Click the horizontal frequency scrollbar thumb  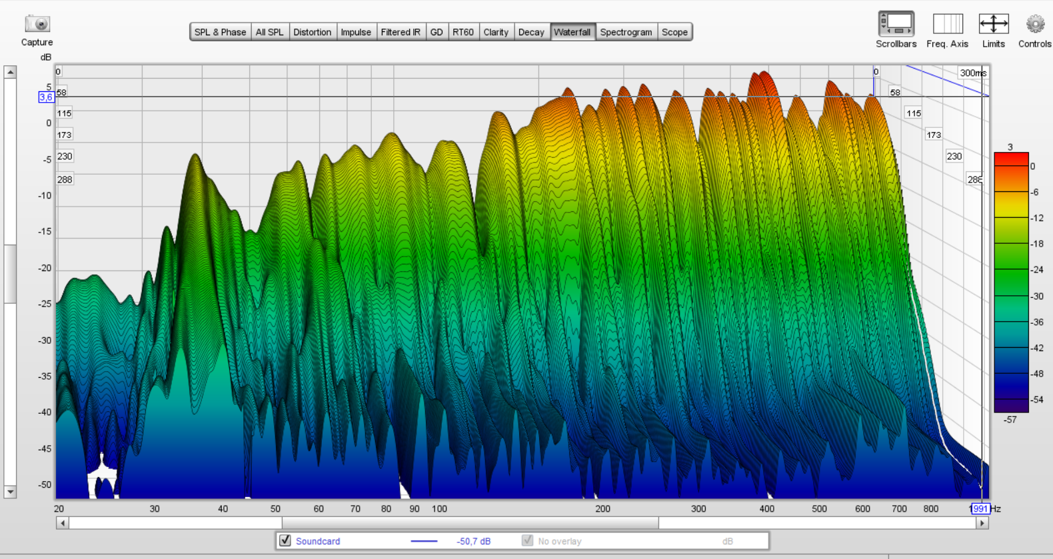click(x=470, y=523)
